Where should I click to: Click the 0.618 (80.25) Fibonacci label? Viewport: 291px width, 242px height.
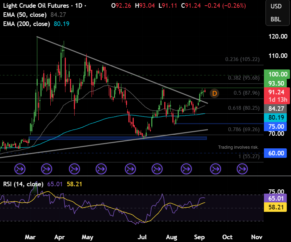244,108
